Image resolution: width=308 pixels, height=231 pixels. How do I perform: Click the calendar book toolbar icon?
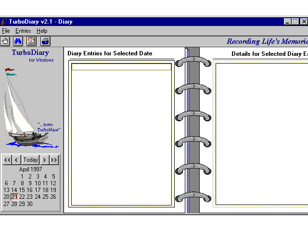31,41
